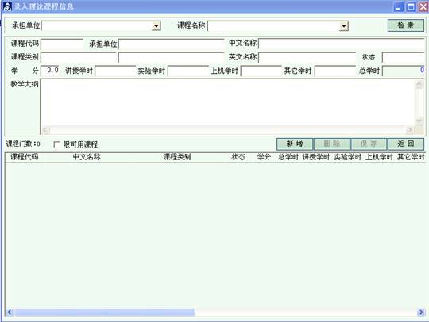Image resolution: width=429 pixels, height=322 pixels.
Task: Open the 承担单位 dropdown arrow
Action: (156, 26)
